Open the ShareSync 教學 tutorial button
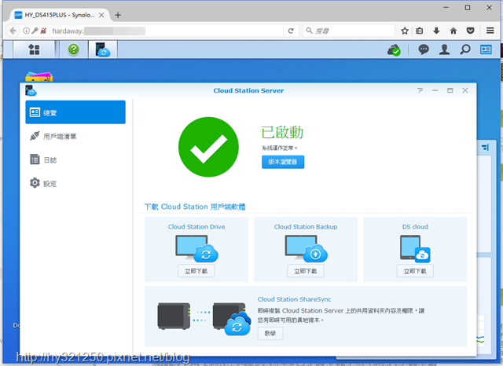This screenshot has height=366, width=503. click(270, 333)
